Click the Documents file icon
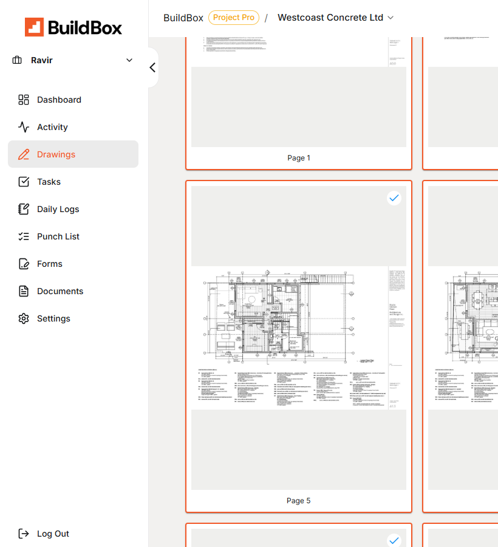Viewport: 498px width, 547px height. tap(24, 291)
